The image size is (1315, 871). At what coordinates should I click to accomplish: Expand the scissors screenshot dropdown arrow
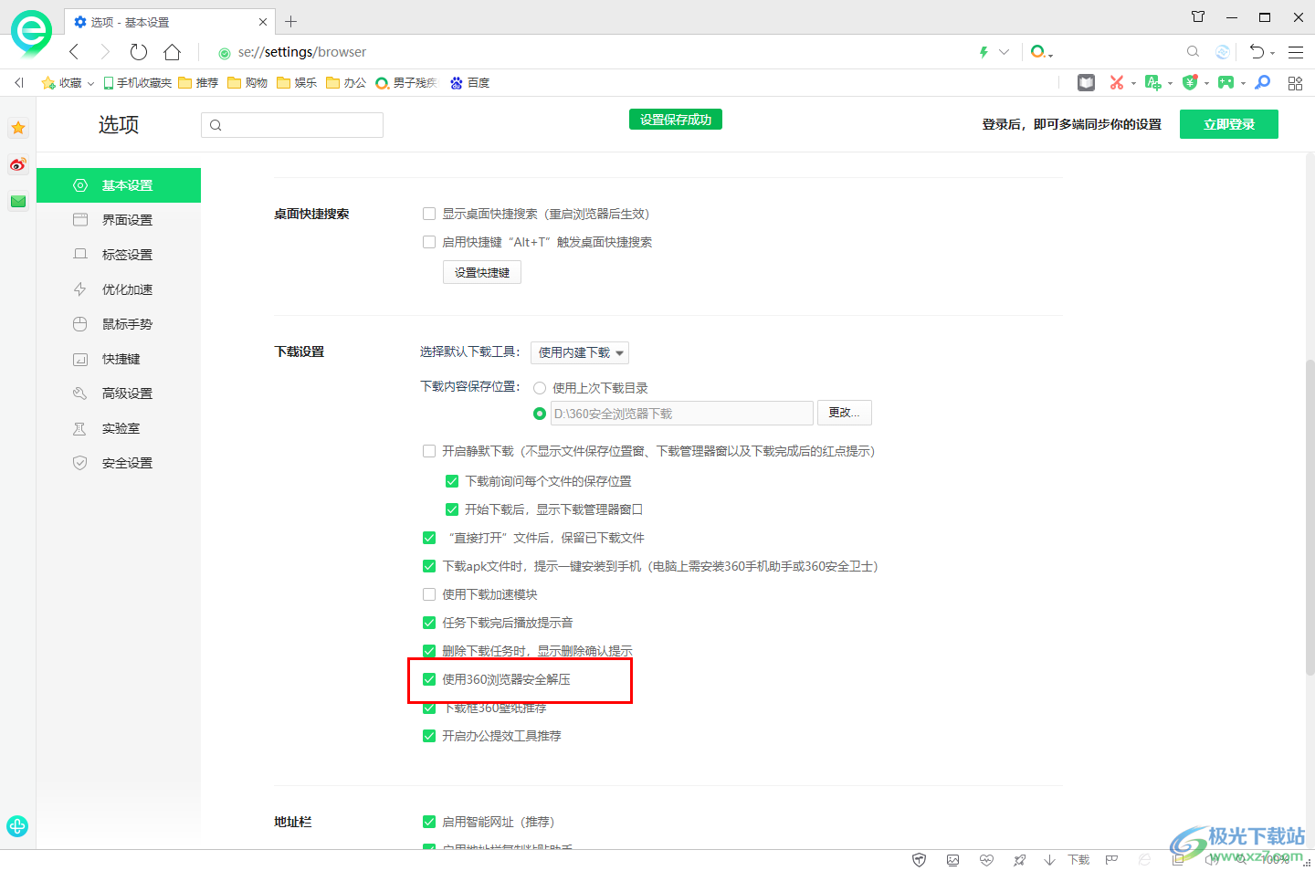(x=1133, y=83)
